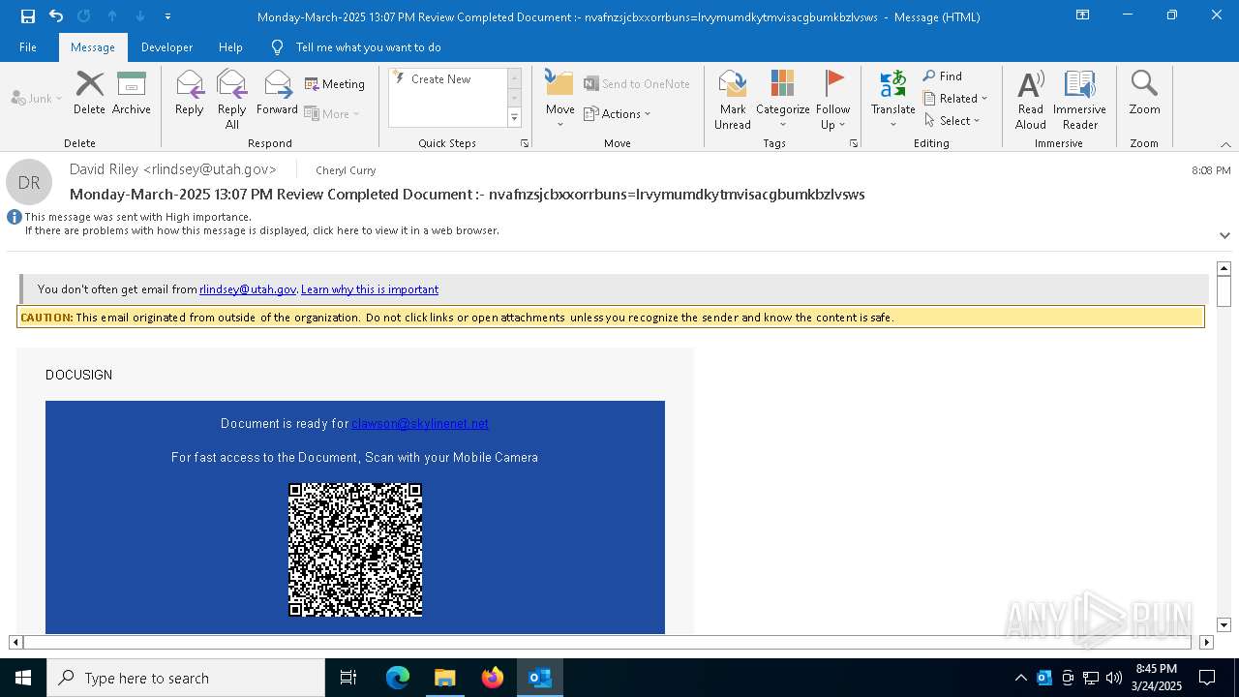The width and height of the screenshot is (1239, 697).
Task: Click Reply All
Action: click(232, 99)
